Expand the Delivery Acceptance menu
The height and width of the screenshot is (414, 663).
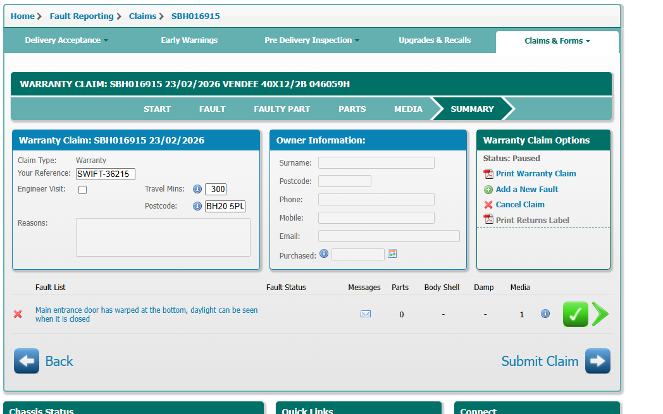tap(66, 40)
